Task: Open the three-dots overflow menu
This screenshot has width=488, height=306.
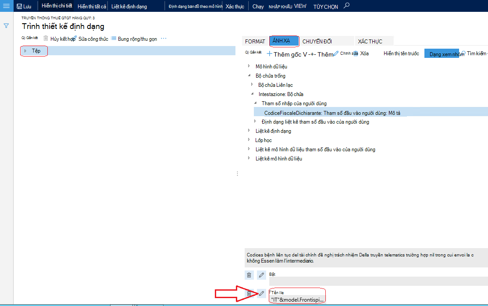Action: [x=164, y=39]
